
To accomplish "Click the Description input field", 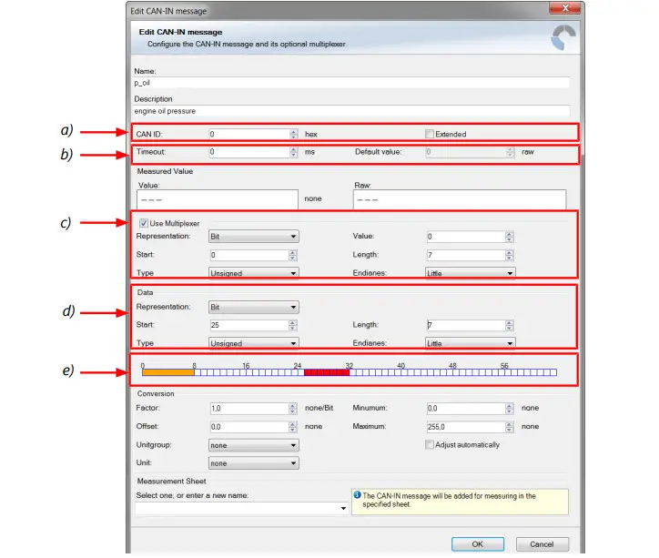I will click(351, 111).
